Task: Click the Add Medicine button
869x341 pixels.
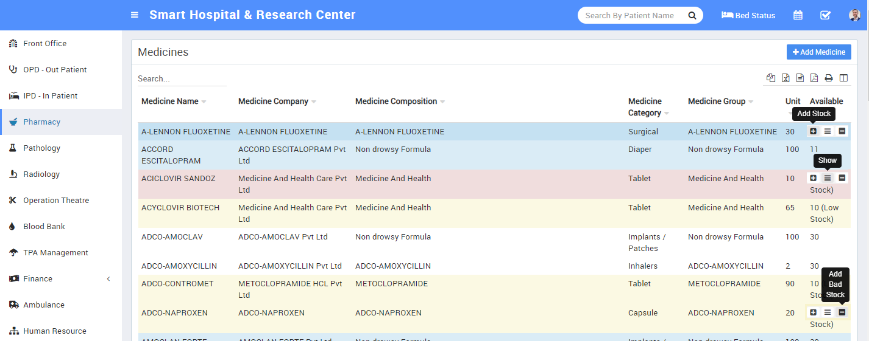Action: point(818,52)
